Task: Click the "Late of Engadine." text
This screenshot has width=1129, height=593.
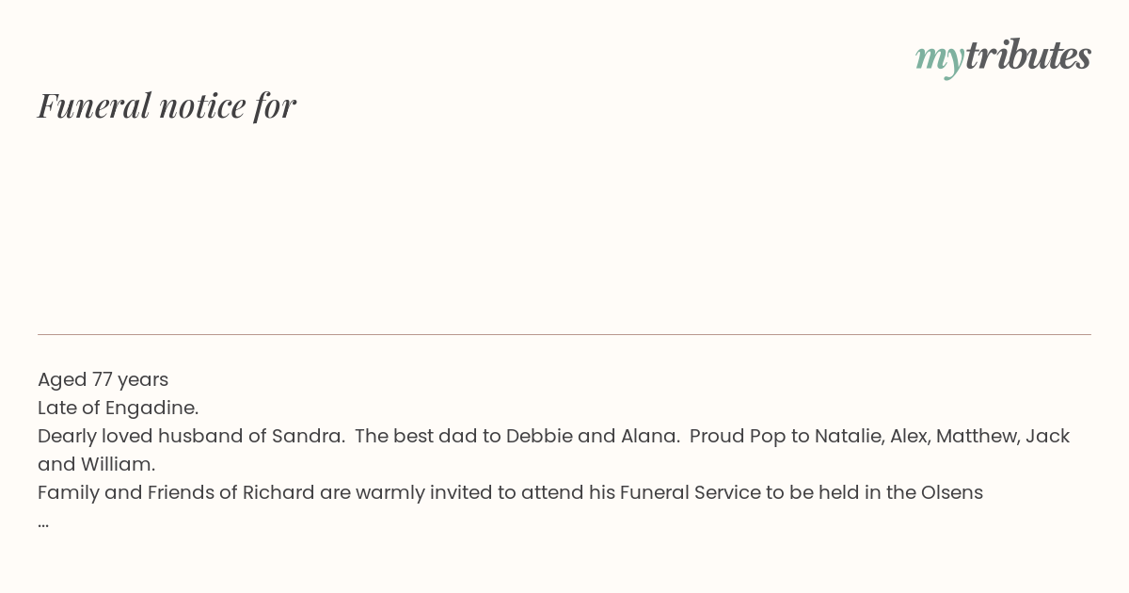Action: pyautogui.click(x=118, y=409)
